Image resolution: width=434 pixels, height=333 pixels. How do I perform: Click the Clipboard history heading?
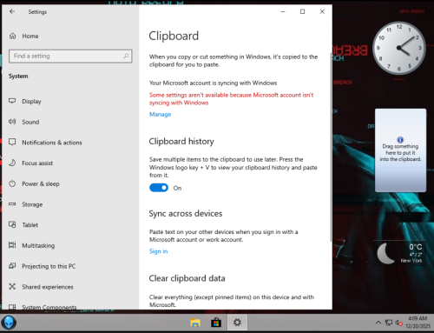181,141
